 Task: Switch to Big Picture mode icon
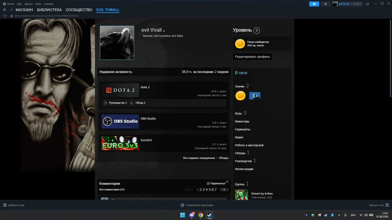[x=368, y=4]
